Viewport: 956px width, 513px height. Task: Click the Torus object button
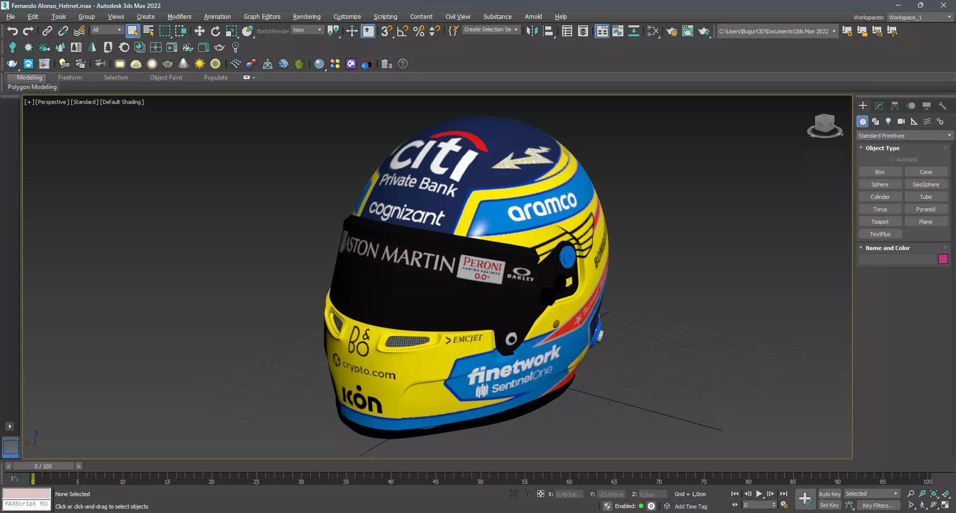[880, 209]
